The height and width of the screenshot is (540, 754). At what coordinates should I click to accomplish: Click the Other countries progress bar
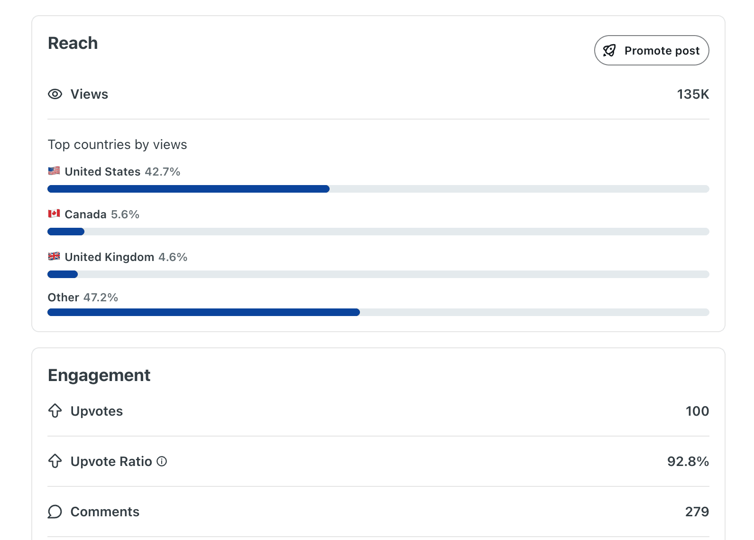pos(378,312)
